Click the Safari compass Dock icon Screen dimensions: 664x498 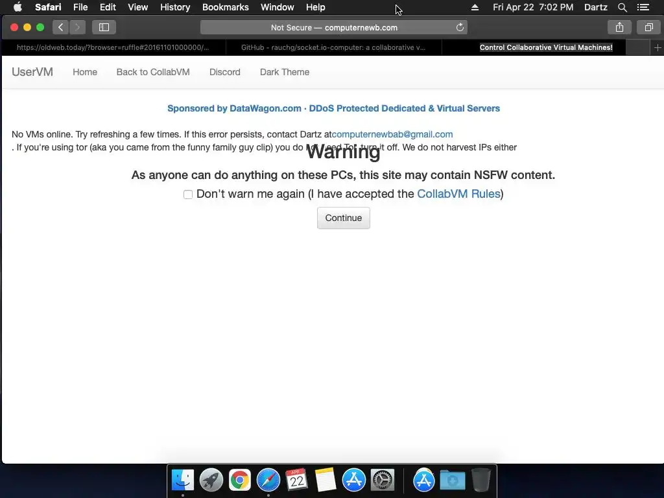[x=268, y=480]
